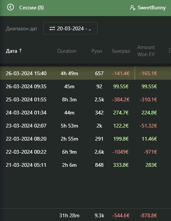Select the 22-03-2024 08:20 session row
Screen dimensions: 171x221
(x=85, y=139)
